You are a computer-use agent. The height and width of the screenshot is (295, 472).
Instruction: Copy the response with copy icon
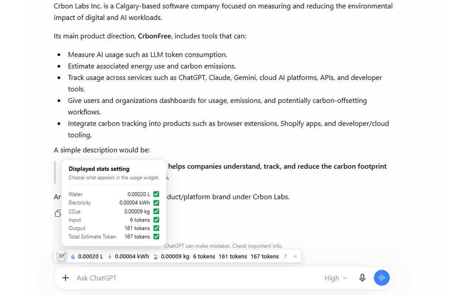[58, 213]
